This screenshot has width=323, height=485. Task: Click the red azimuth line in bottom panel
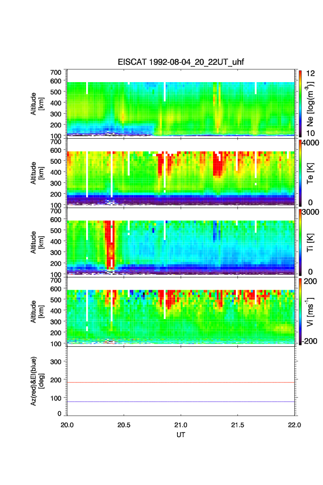pyautogui.click(x=181, y=383)
